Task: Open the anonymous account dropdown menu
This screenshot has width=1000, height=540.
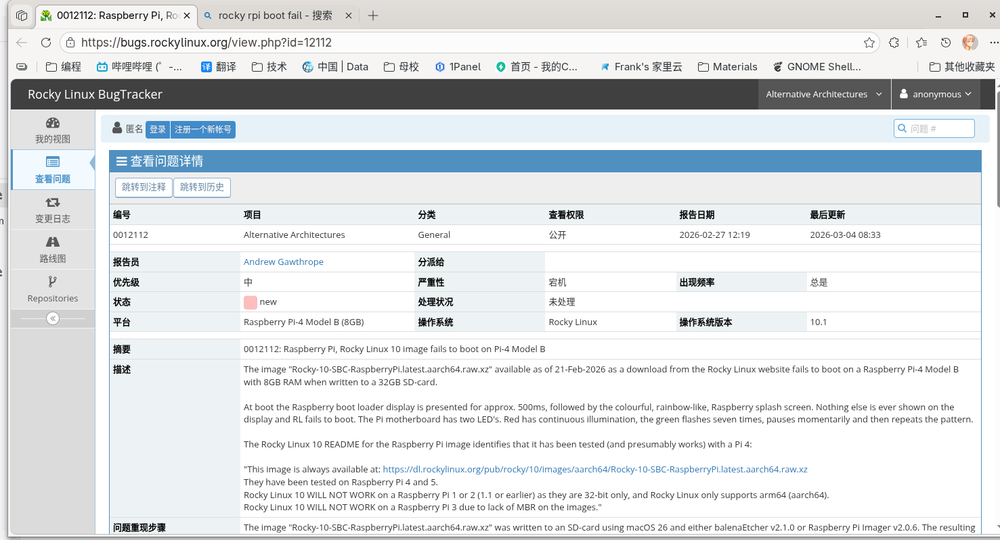Action: [936, 94]
